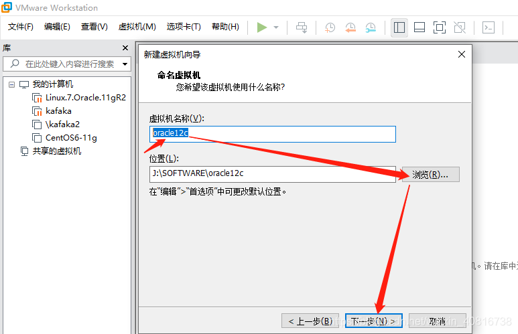
Task: Enter full screen mode icon
Action: 440,27
